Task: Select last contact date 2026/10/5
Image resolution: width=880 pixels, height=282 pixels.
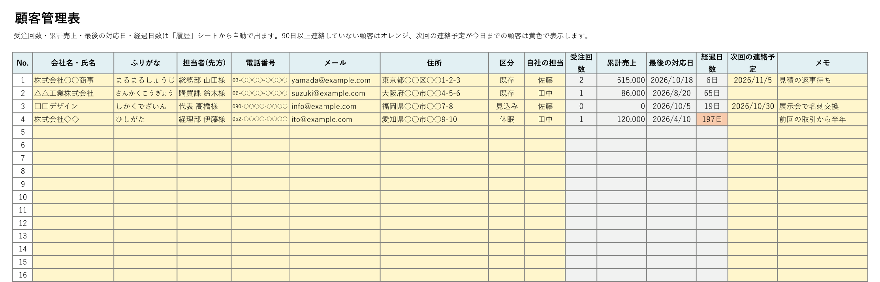Action: tap(671, 106)
